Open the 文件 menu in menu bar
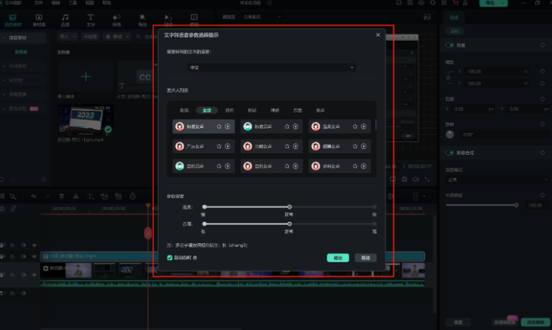The height and width of the screenshot is (330, 552). click(38, 3)
